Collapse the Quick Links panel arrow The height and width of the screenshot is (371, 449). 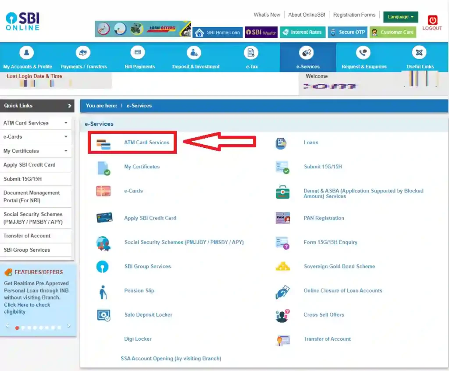click(x=70, y=106)
